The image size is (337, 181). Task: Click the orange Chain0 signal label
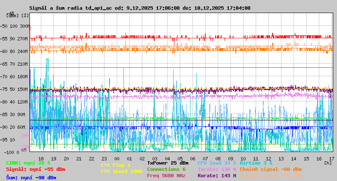coord(270,169)
